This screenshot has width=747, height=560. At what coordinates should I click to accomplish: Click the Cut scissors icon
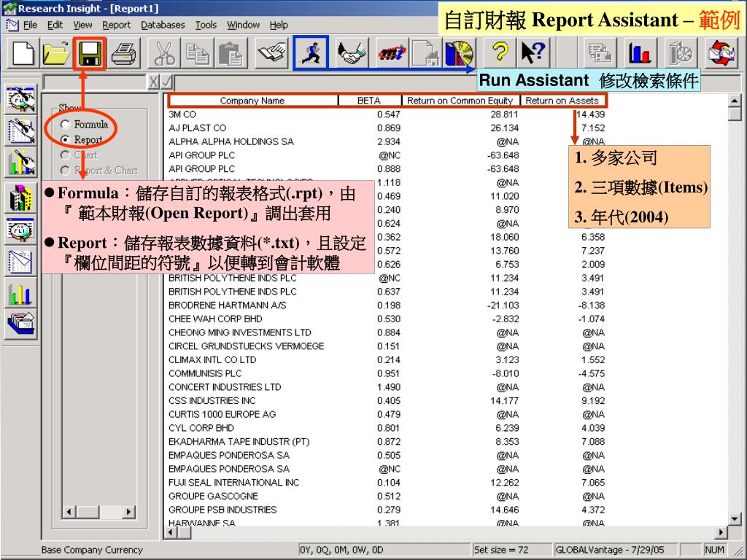tap(164, 52)
